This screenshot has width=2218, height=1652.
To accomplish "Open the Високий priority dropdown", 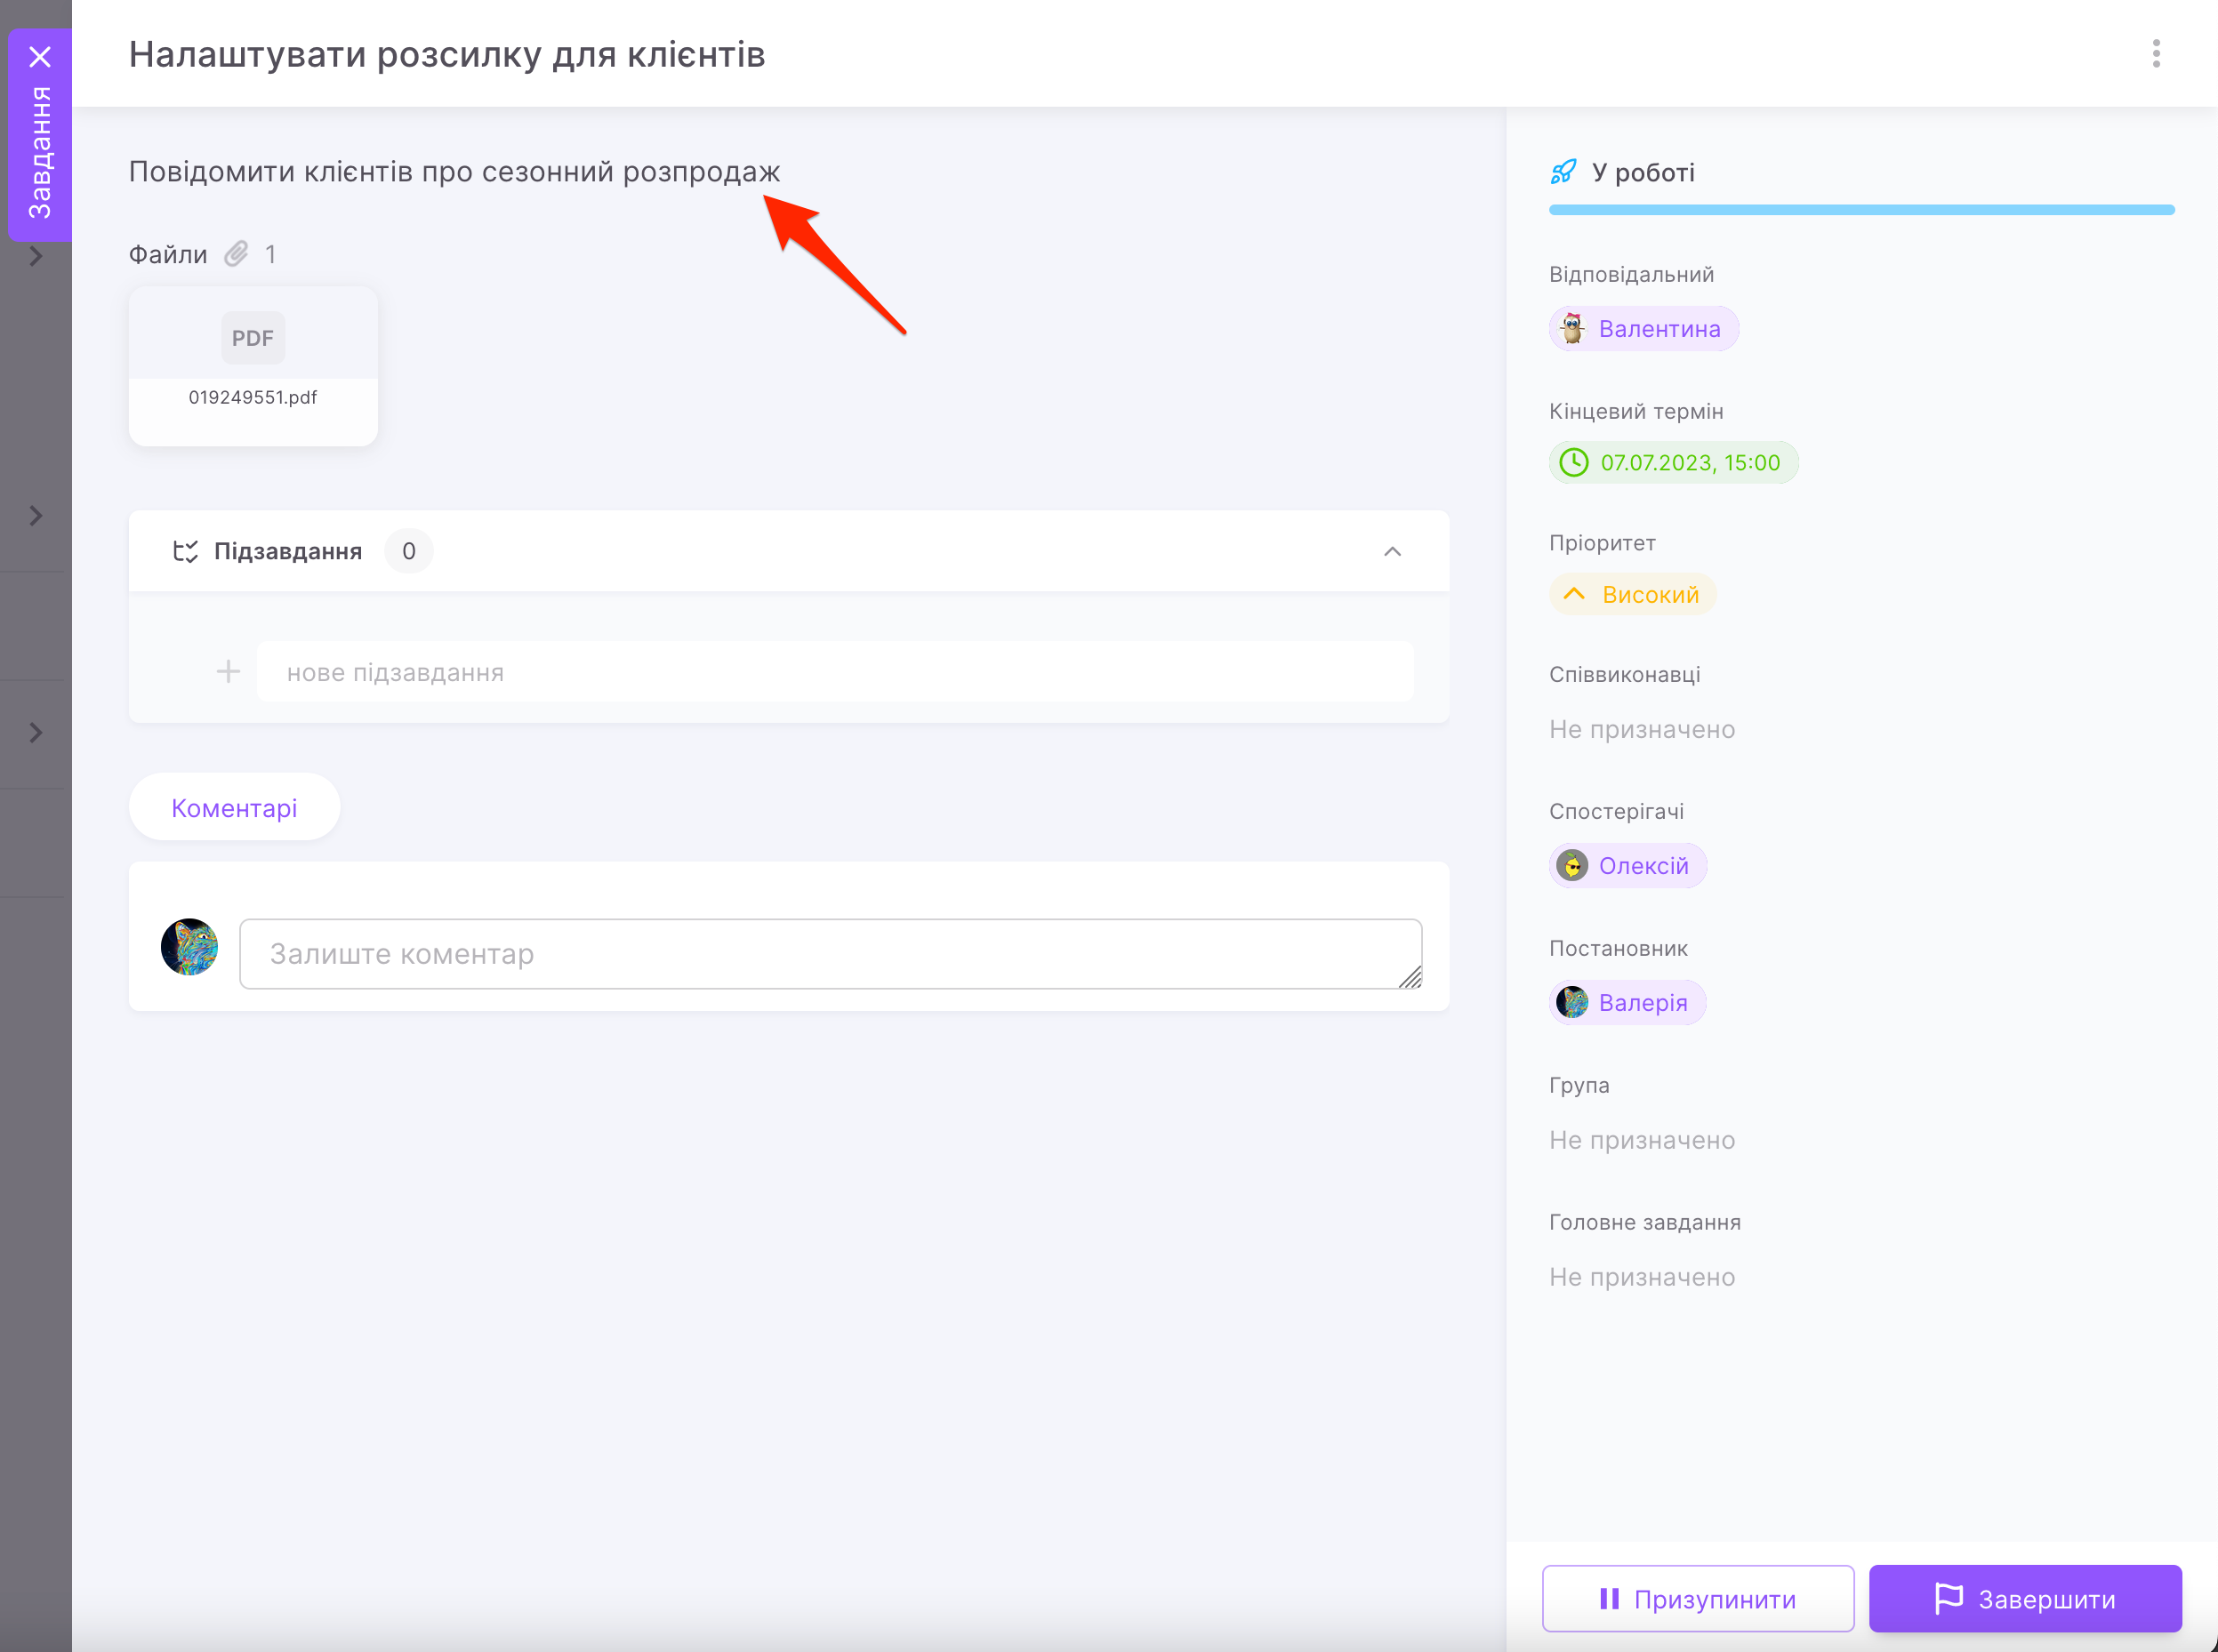I will click(x=1633, y=595).
